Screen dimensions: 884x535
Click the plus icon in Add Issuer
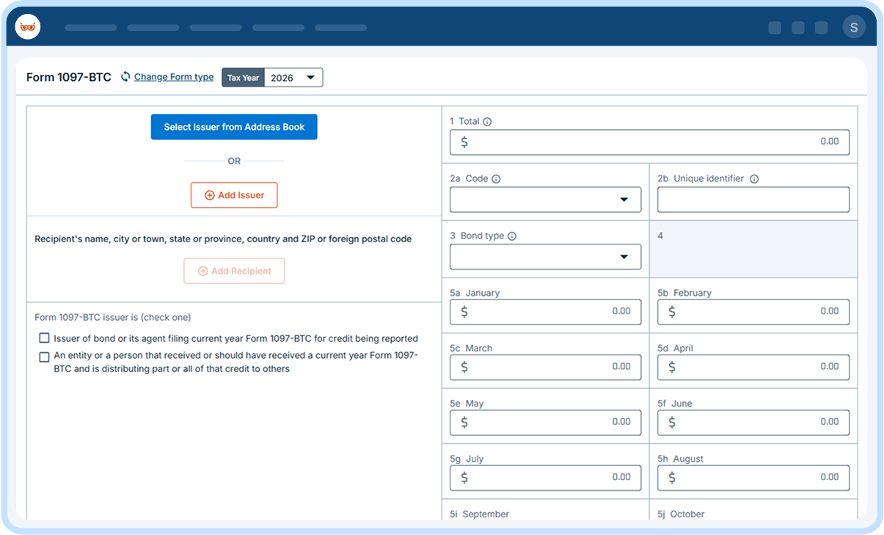coord(209,195)
